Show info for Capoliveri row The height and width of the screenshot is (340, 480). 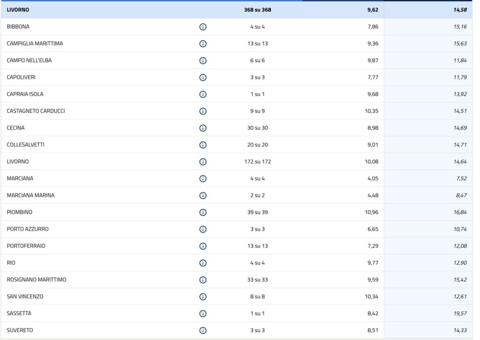(203, 77)
